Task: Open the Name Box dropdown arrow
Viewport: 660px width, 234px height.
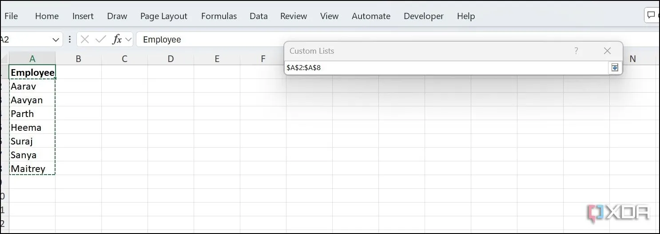Action: click(56, 39)
